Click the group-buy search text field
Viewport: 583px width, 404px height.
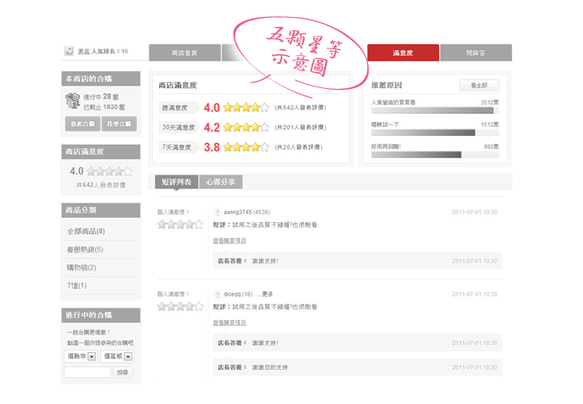pyautogui.click(x=87, y=372)
